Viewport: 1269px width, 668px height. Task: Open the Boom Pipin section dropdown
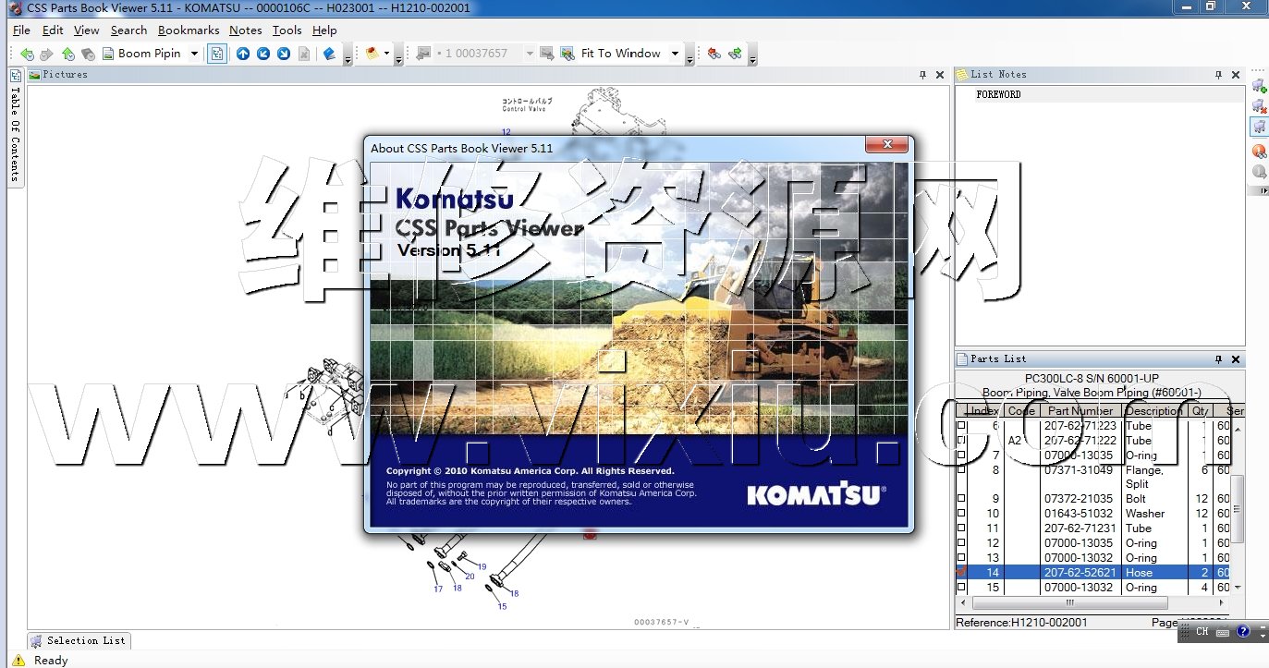[x=194, y=54]
